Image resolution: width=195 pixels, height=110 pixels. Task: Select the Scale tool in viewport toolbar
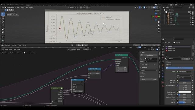3,29
